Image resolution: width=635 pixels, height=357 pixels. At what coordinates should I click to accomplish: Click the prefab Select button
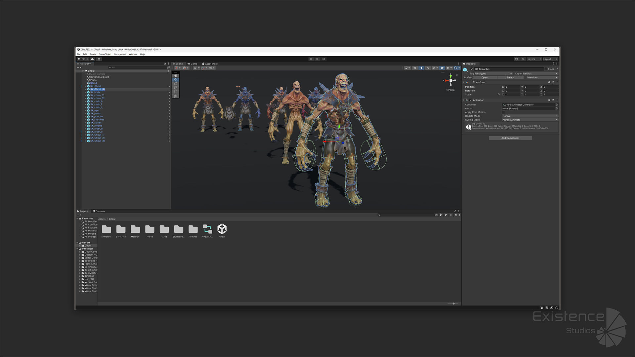coord(510,78)
